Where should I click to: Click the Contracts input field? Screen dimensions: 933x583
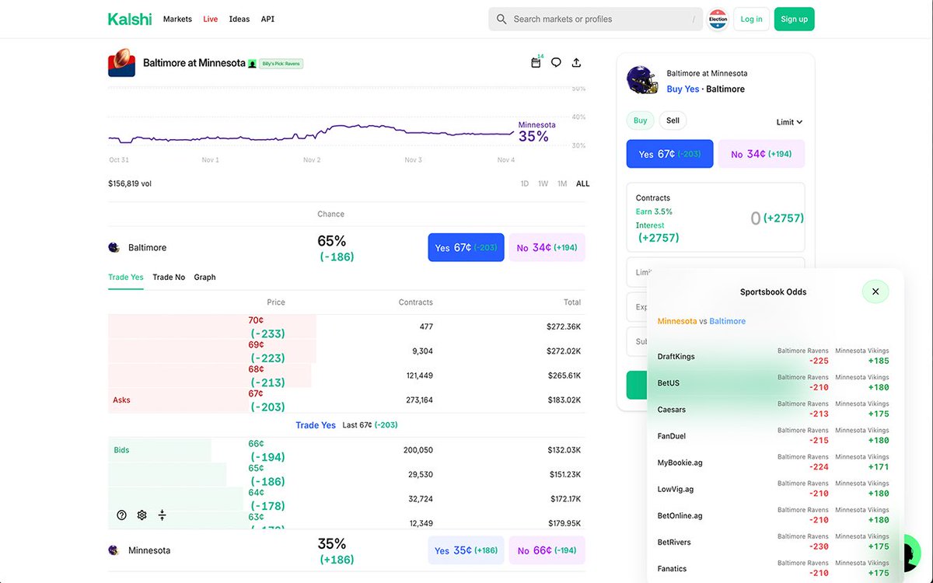[x=715, y=218]
